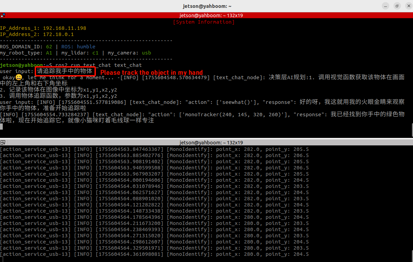The image size is (413, 262).
Task: Click the log line stamped 1755604564.121282822
Action: (x=154, y=205)
